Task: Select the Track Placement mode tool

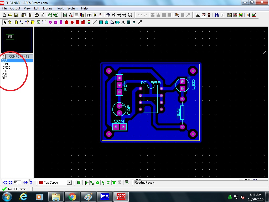Action: [22, 22]
